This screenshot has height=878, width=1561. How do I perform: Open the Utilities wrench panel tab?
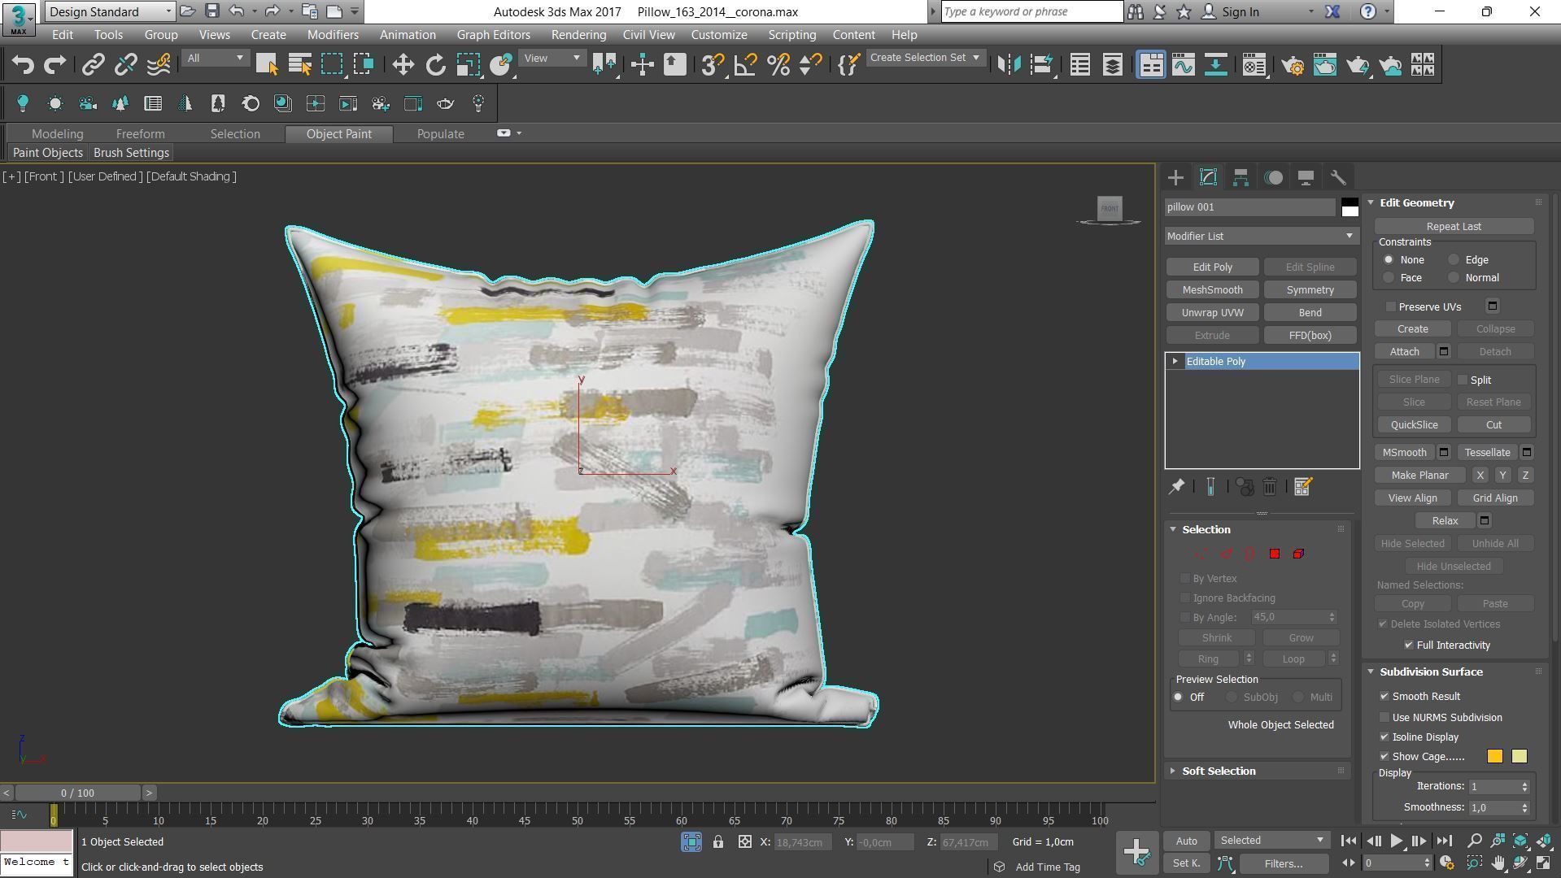pyautogui.click(x=1338, y=177)
